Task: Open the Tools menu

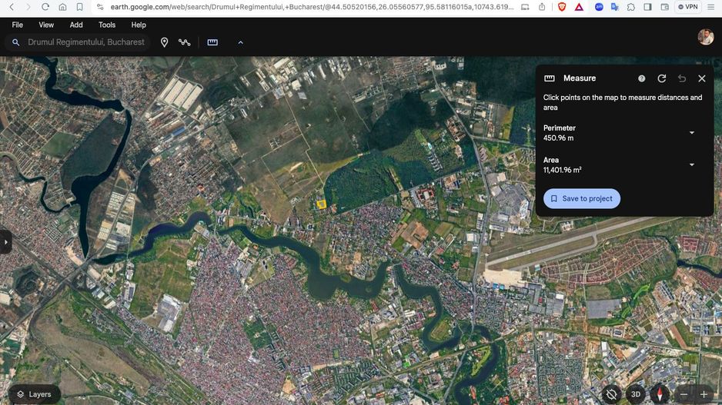Action: click(x=107, y=25)
